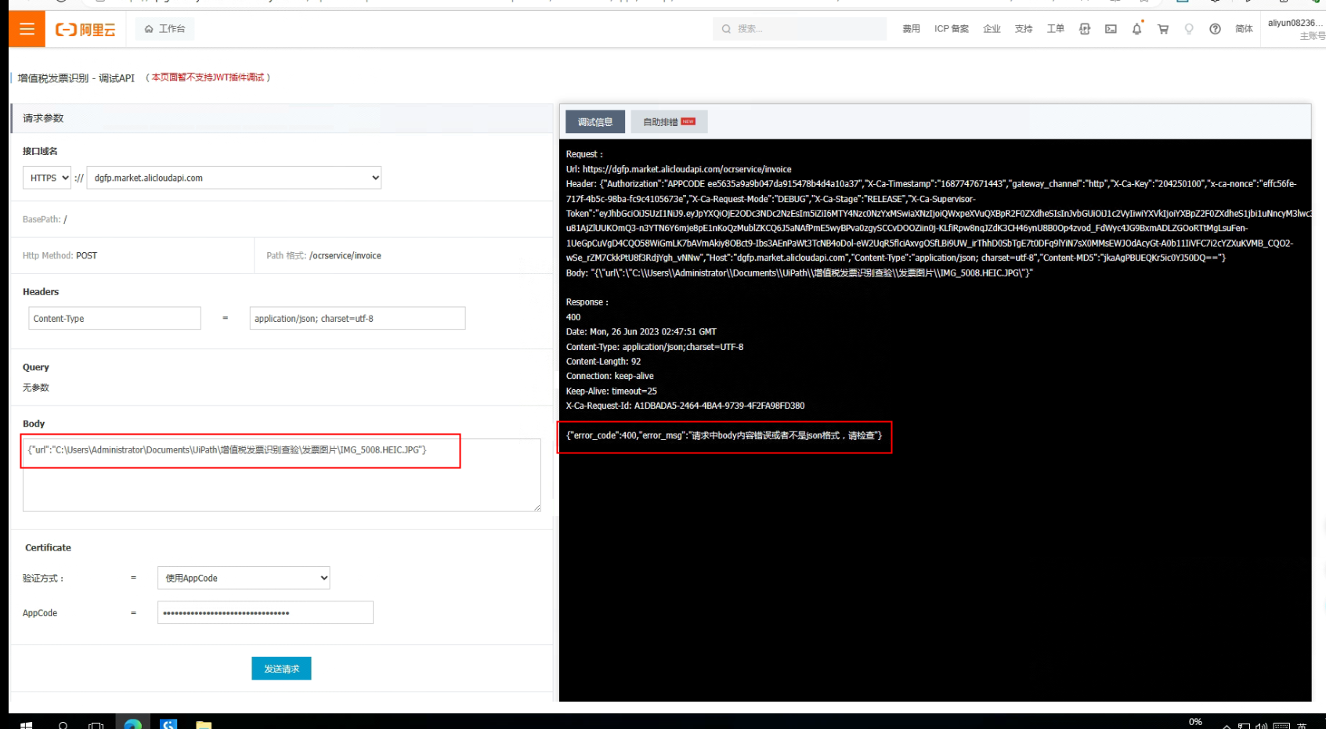Image resolution: width=1326 pixels, height=729 pixels.
Task: Click the Content-Length: 92 response line
Action: click(603, 362)
